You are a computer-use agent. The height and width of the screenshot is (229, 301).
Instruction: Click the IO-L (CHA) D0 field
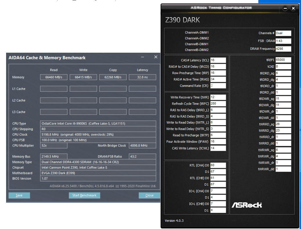[x=218, y=191]
